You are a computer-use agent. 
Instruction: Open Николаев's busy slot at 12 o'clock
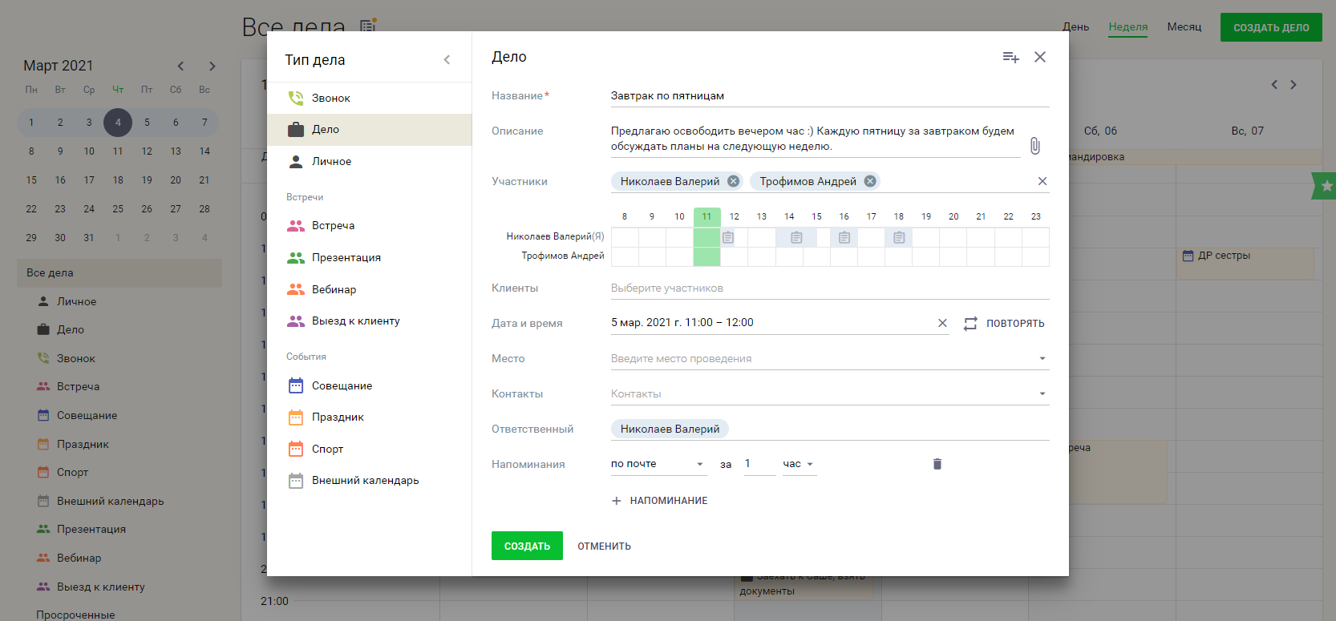tap(728, 237)
